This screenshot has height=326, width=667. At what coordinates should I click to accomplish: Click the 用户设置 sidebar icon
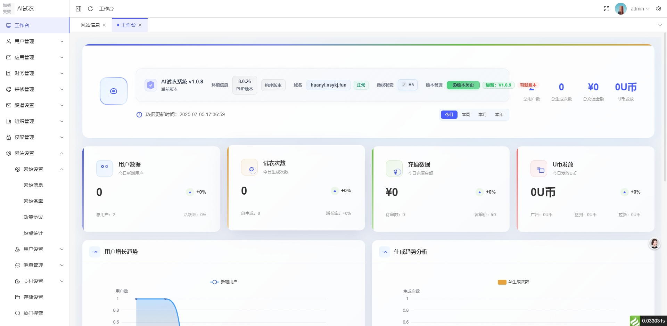click(x=18, y=249)
